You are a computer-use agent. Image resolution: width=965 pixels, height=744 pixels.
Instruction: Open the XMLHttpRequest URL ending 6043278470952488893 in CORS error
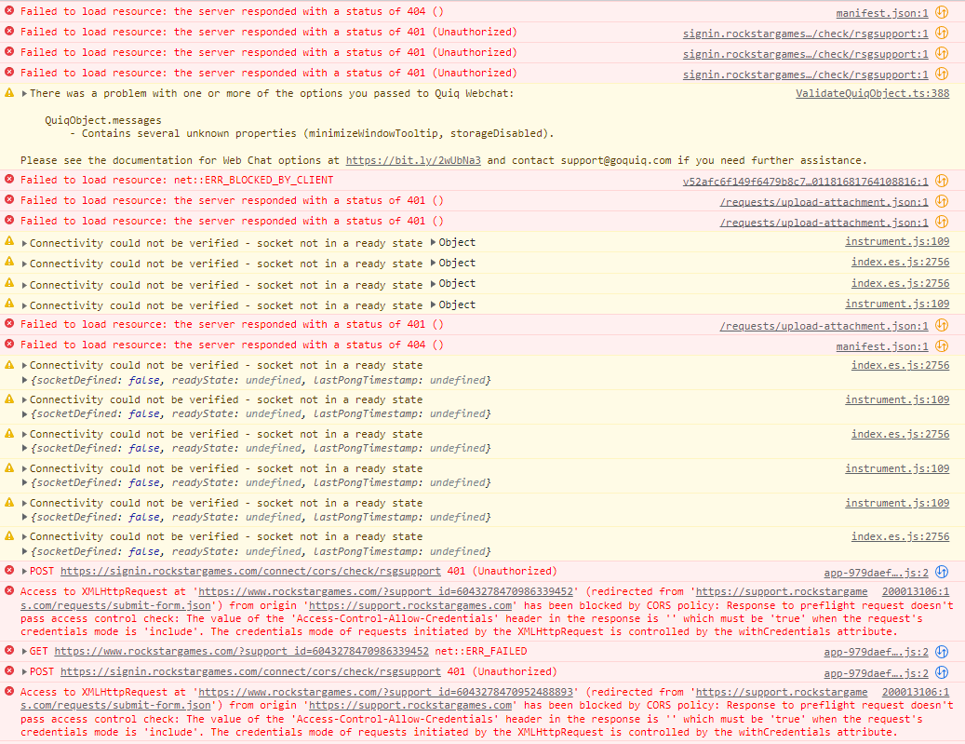[385, 692]
